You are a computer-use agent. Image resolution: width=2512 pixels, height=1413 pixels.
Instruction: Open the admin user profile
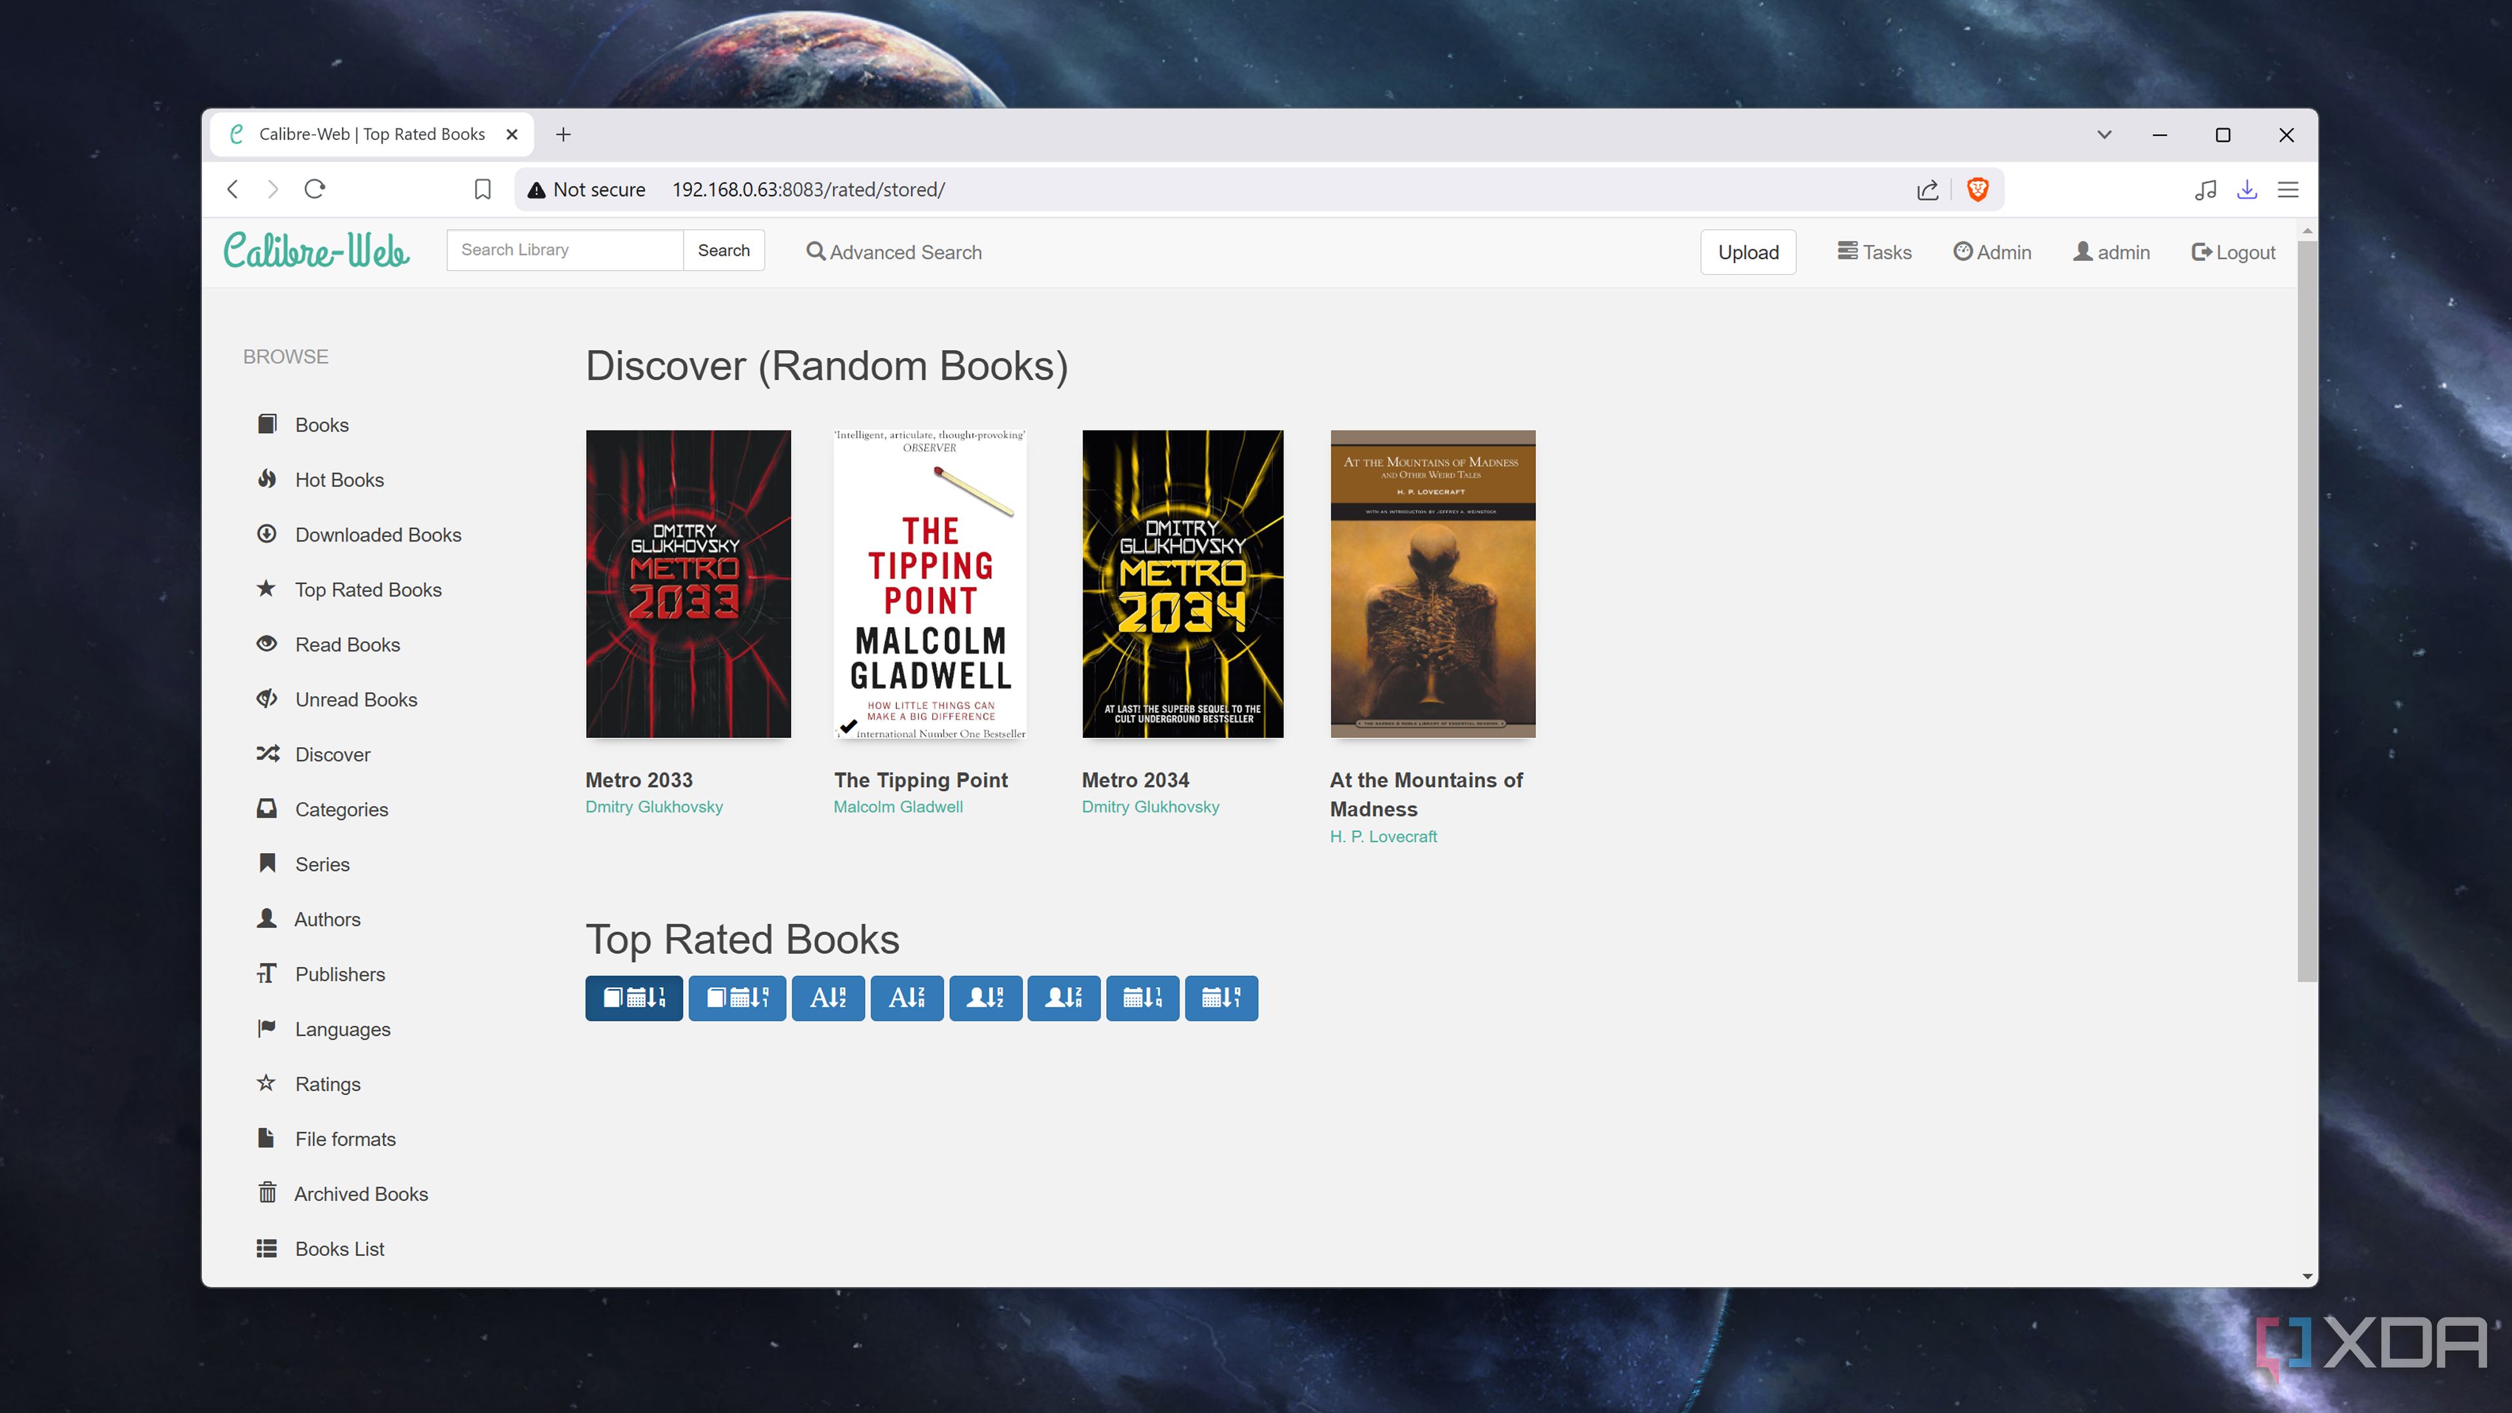tap(2111, 253)
